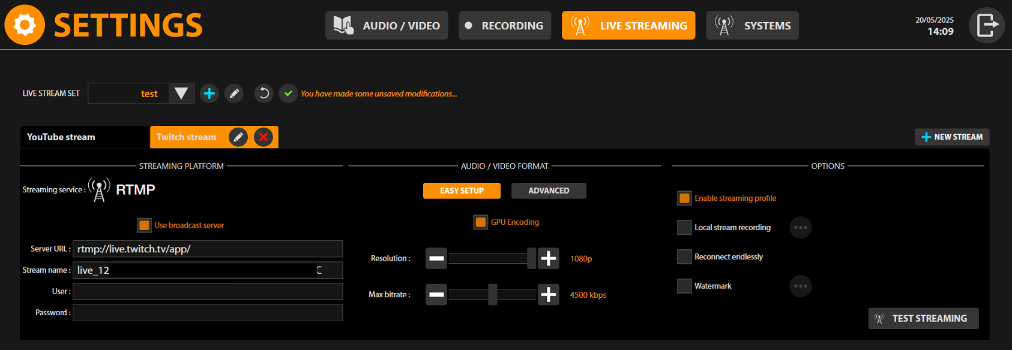Expand the Live Stream Set dropdown arrow

(181, 93)
